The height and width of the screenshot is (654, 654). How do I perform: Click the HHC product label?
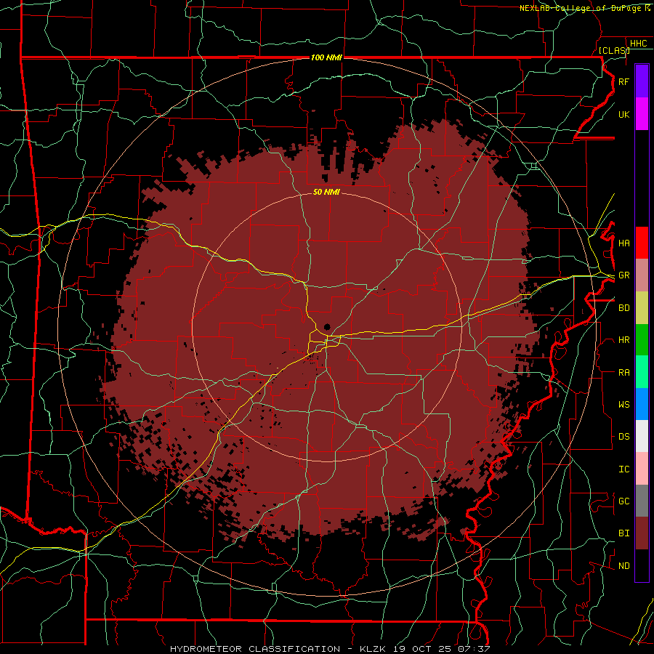click(638, 44)
